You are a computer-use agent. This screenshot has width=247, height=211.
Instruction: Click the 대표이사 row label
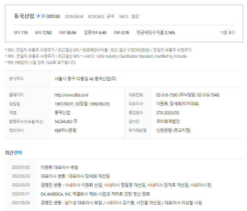(136, 104)
